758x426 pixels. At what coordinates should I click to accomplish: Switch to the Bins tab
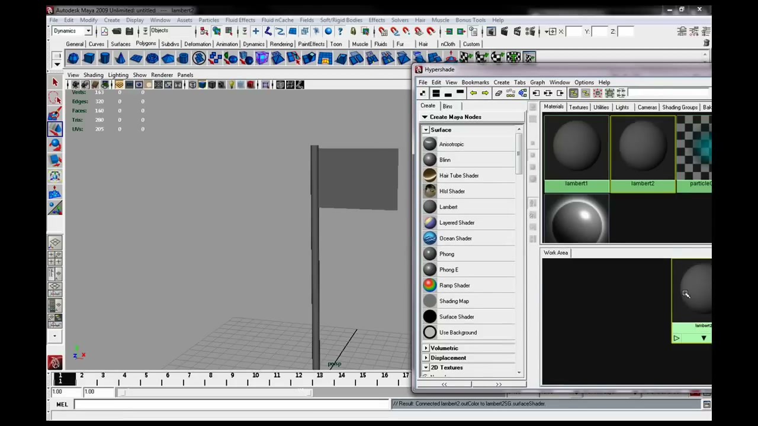coord(448,106)
